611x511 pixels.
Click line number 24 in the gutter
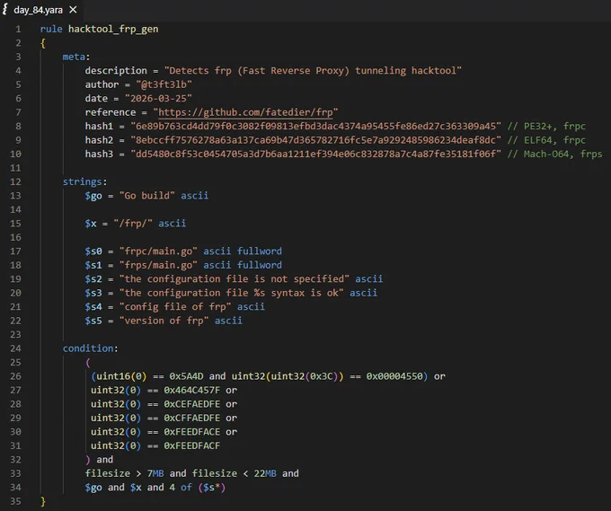pyautogui.click(x=15, y=348)
